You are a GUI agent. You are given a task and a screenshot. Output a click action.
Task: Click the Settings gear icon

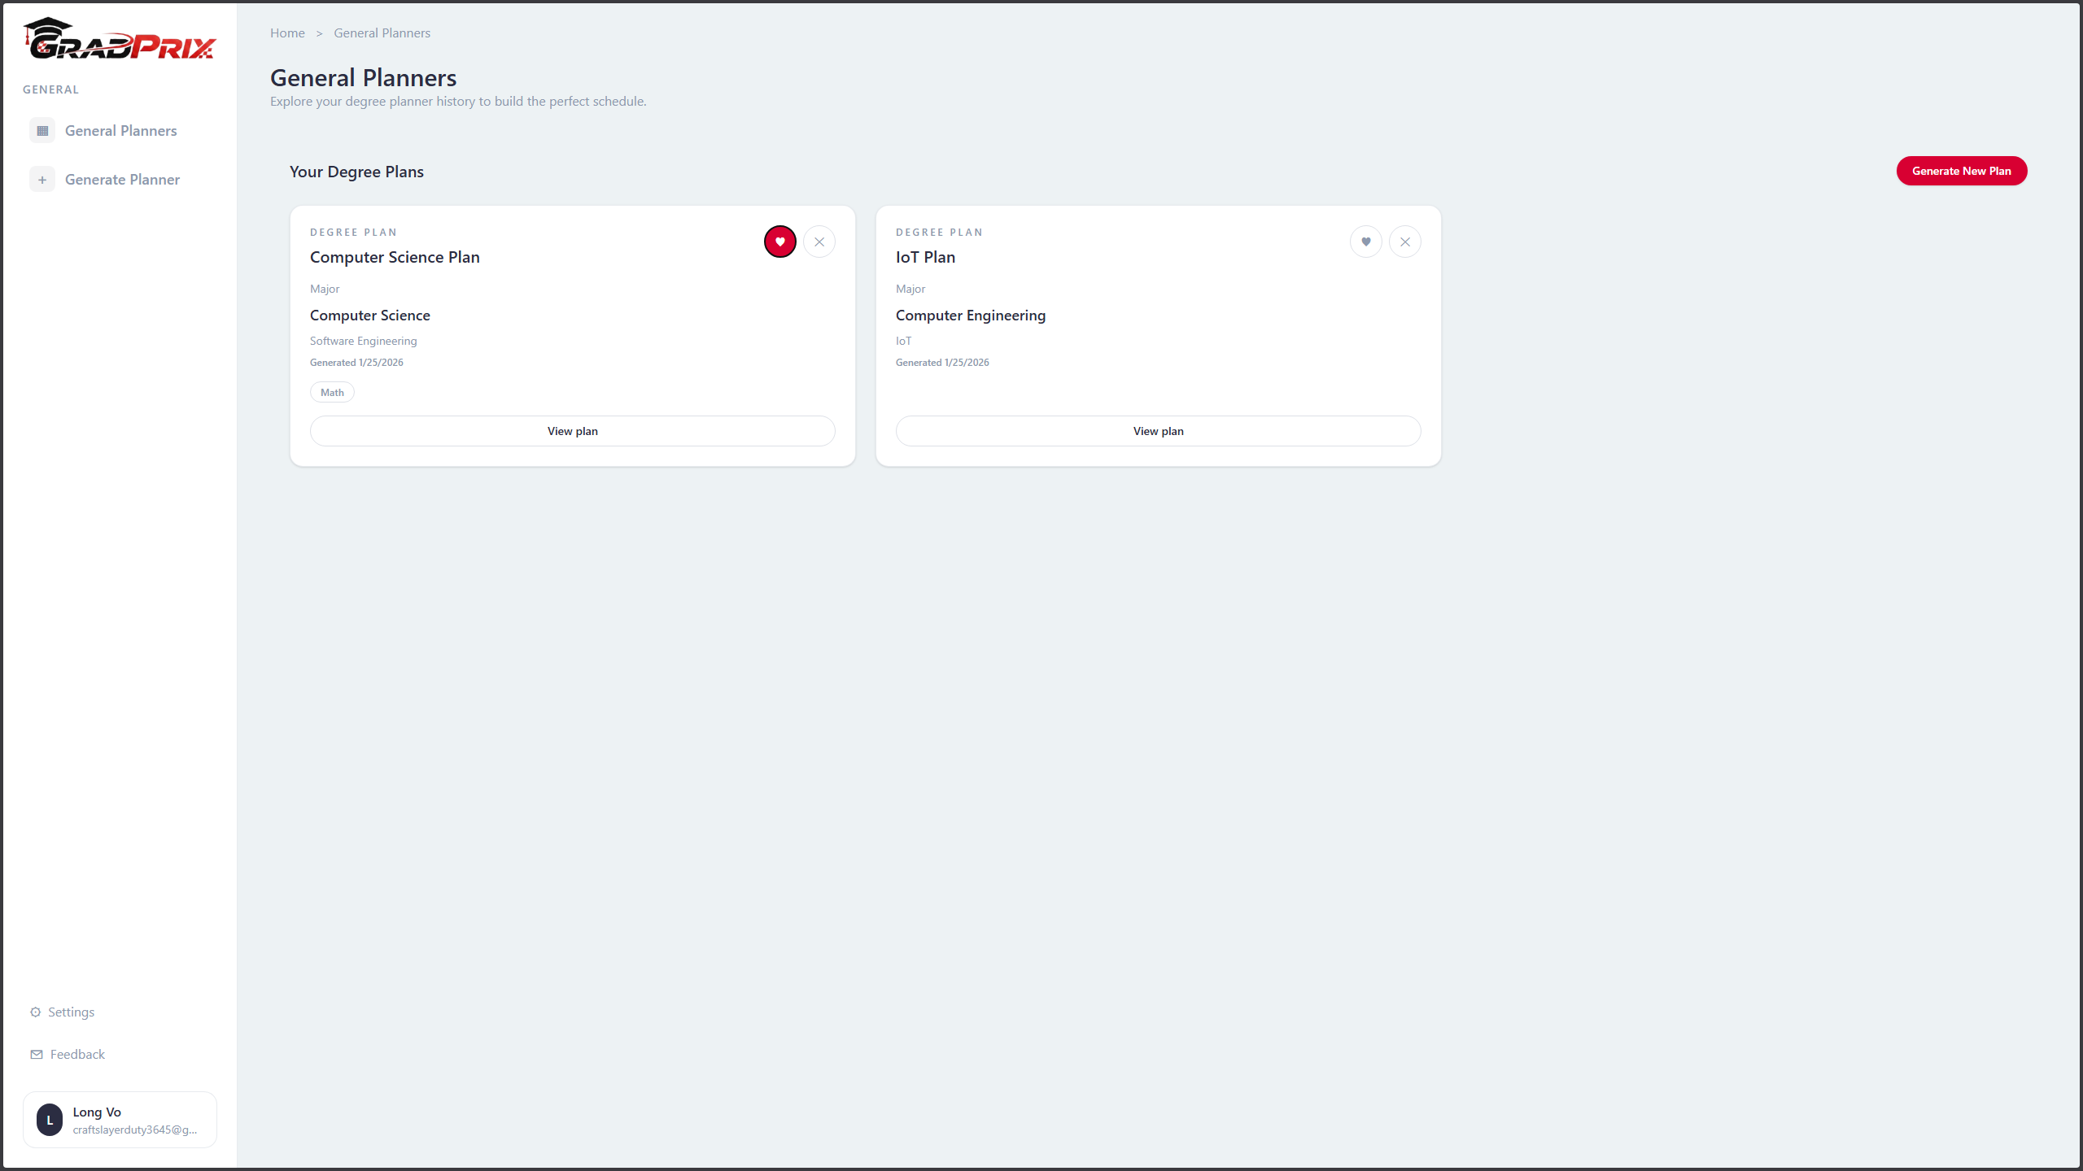point(35,1012)
